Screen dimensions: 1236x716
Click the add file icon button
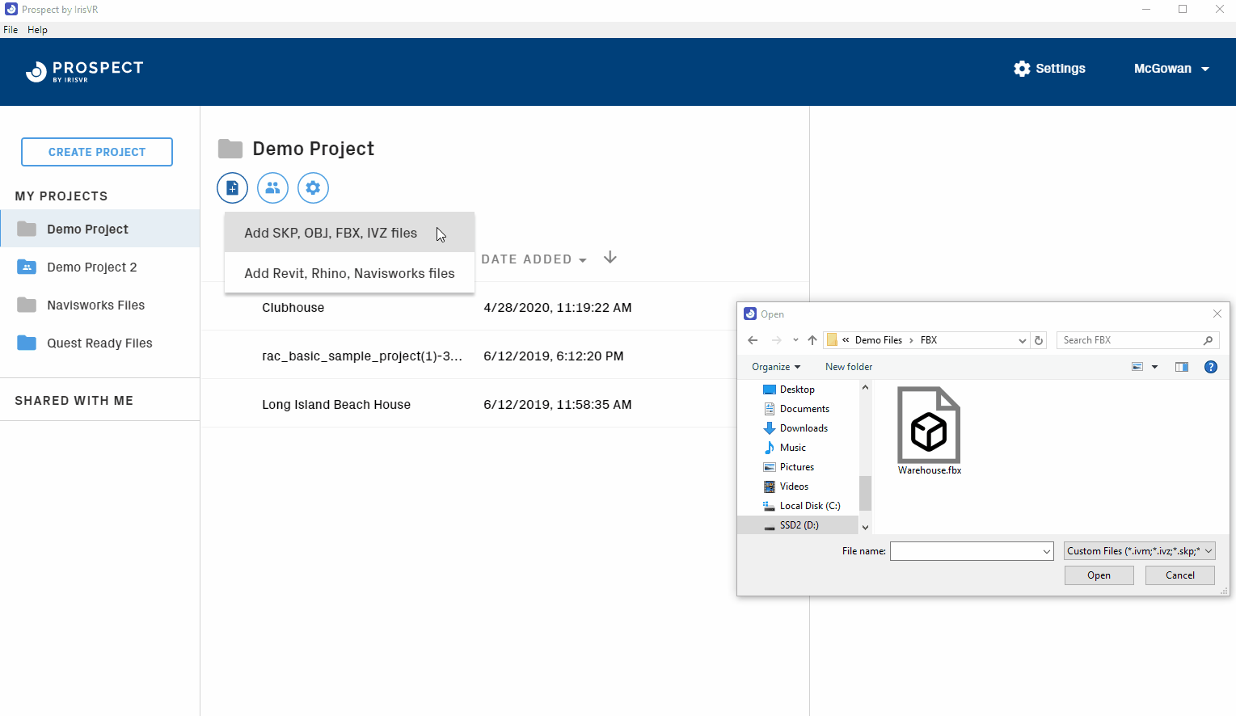[232, 188]
